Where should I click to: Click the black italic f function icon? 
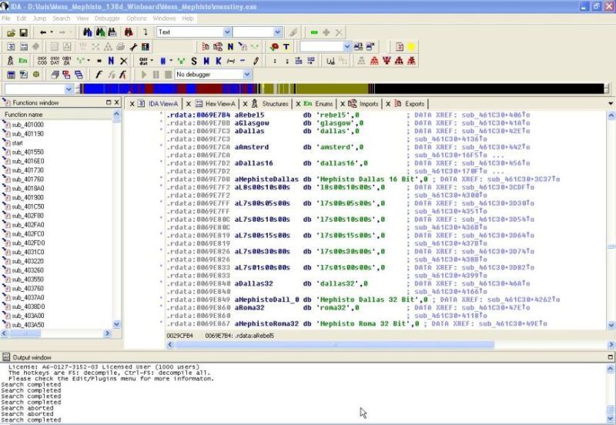(x=99, y=75)
